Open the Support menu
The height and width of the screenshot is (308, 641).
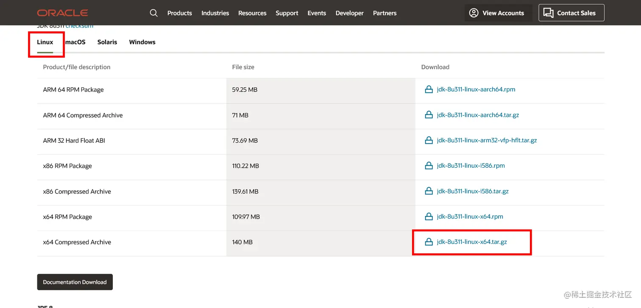(287, 13)
